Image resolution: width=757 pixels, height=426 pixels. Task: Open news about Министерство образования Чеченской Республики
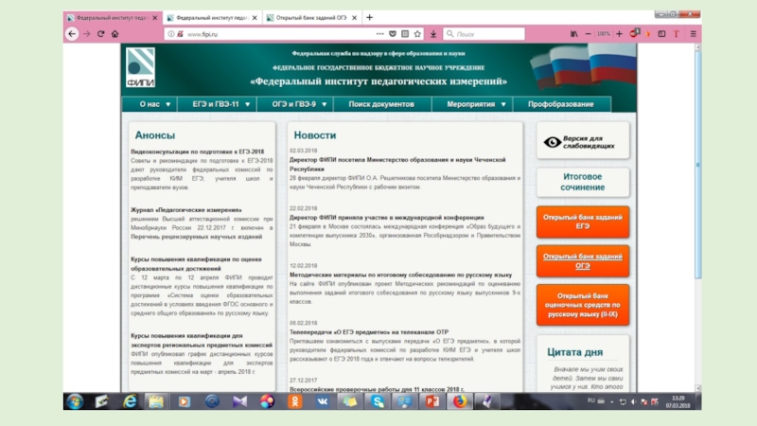(397, 164)
